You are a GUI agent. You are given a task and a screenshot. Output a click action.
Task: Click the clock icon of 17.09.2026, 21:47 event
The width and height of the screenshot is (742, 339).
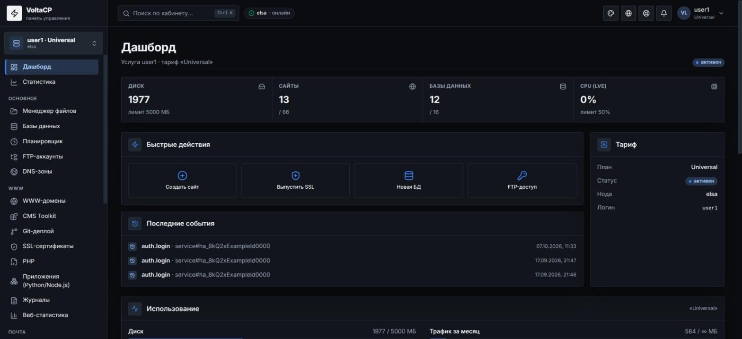tap(132, 261)
